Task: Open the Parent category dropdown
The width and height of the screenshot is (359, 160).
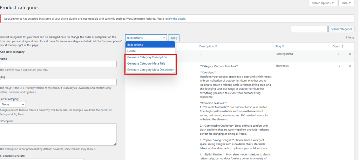Action: (13, 104)
